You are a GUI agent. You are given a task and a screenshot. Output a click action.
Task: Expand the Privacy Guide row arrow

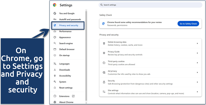[197, 53]
